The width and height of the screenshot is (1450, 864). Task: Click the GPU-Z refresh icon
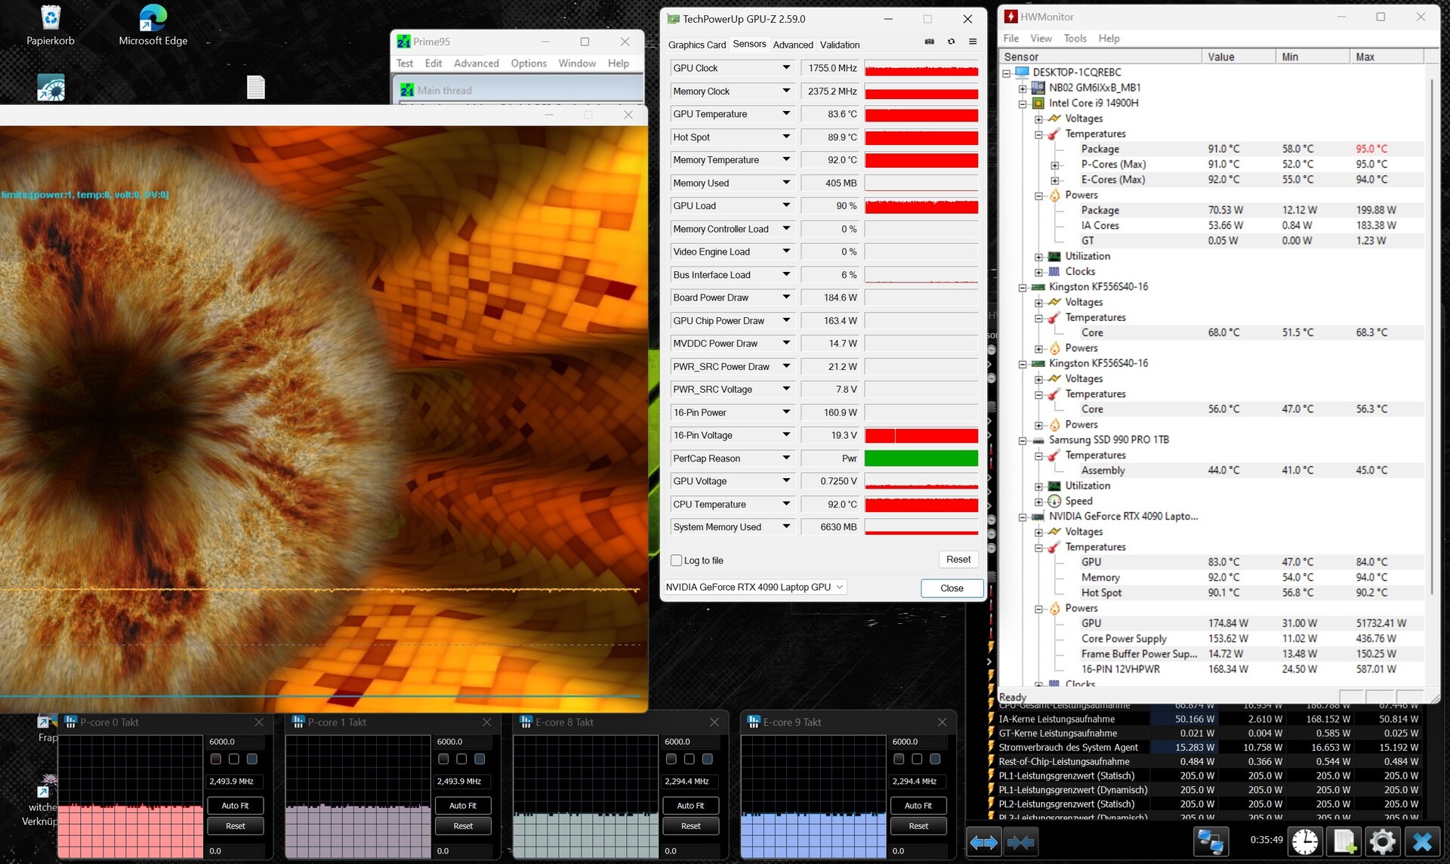pyautogui.click(x=952, y=42)
